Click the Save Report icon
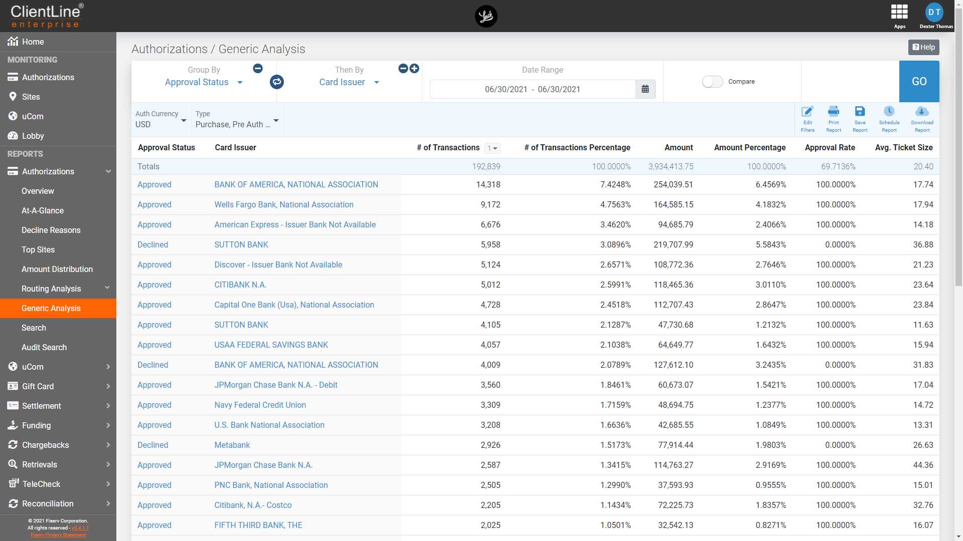Screen dimensions: 963x541 860,112
